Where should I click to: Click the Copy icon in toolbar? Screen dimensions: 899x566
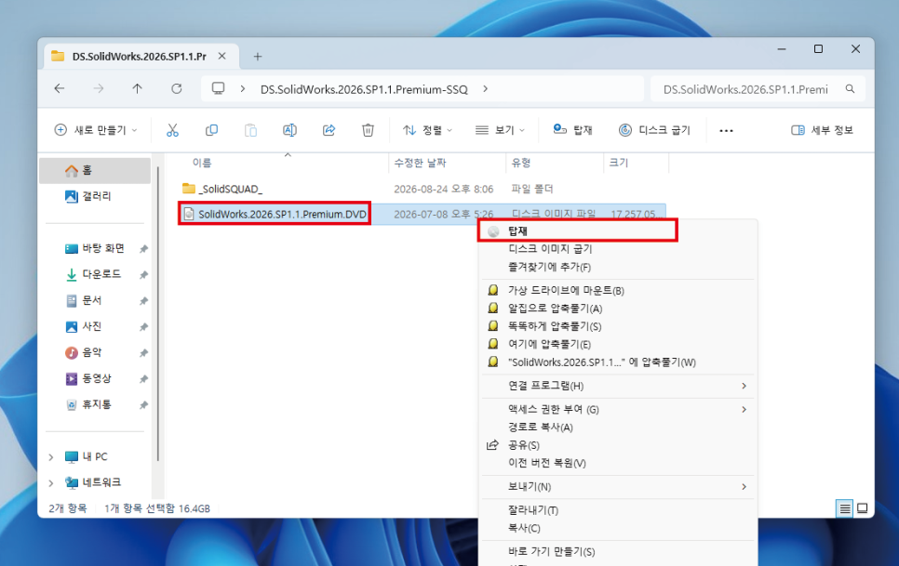211,130
